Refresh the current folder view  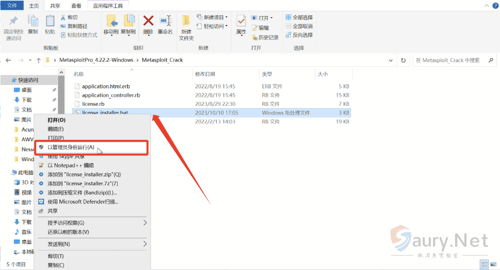(x=403, y=60)
